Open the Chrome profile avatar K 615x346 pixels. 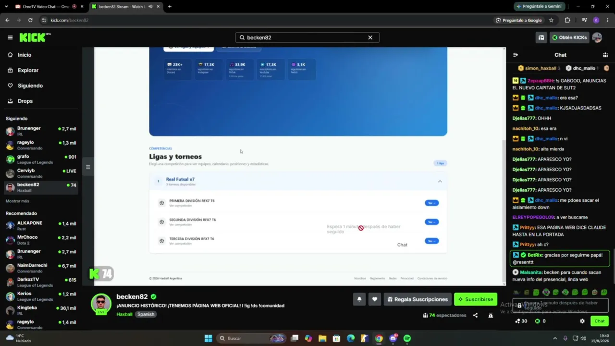[x=596, y=20]
